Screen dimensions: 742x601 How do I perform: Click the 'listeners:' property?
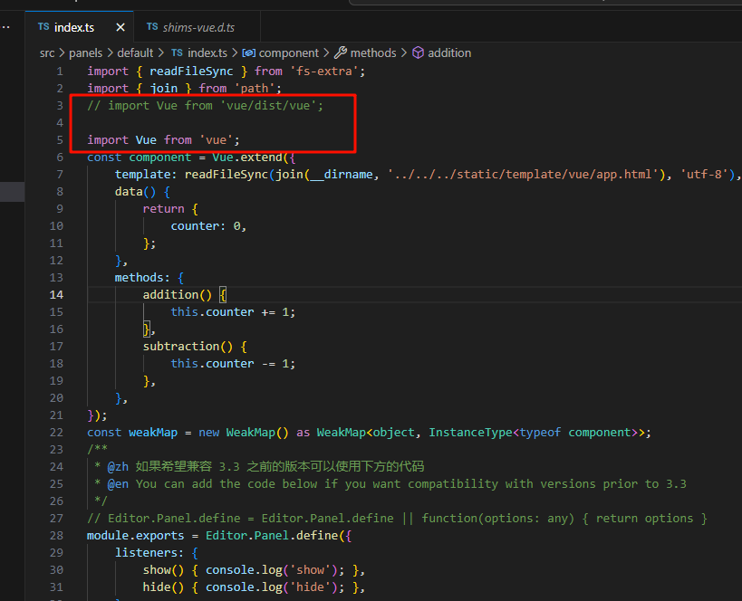click(149, 553)
